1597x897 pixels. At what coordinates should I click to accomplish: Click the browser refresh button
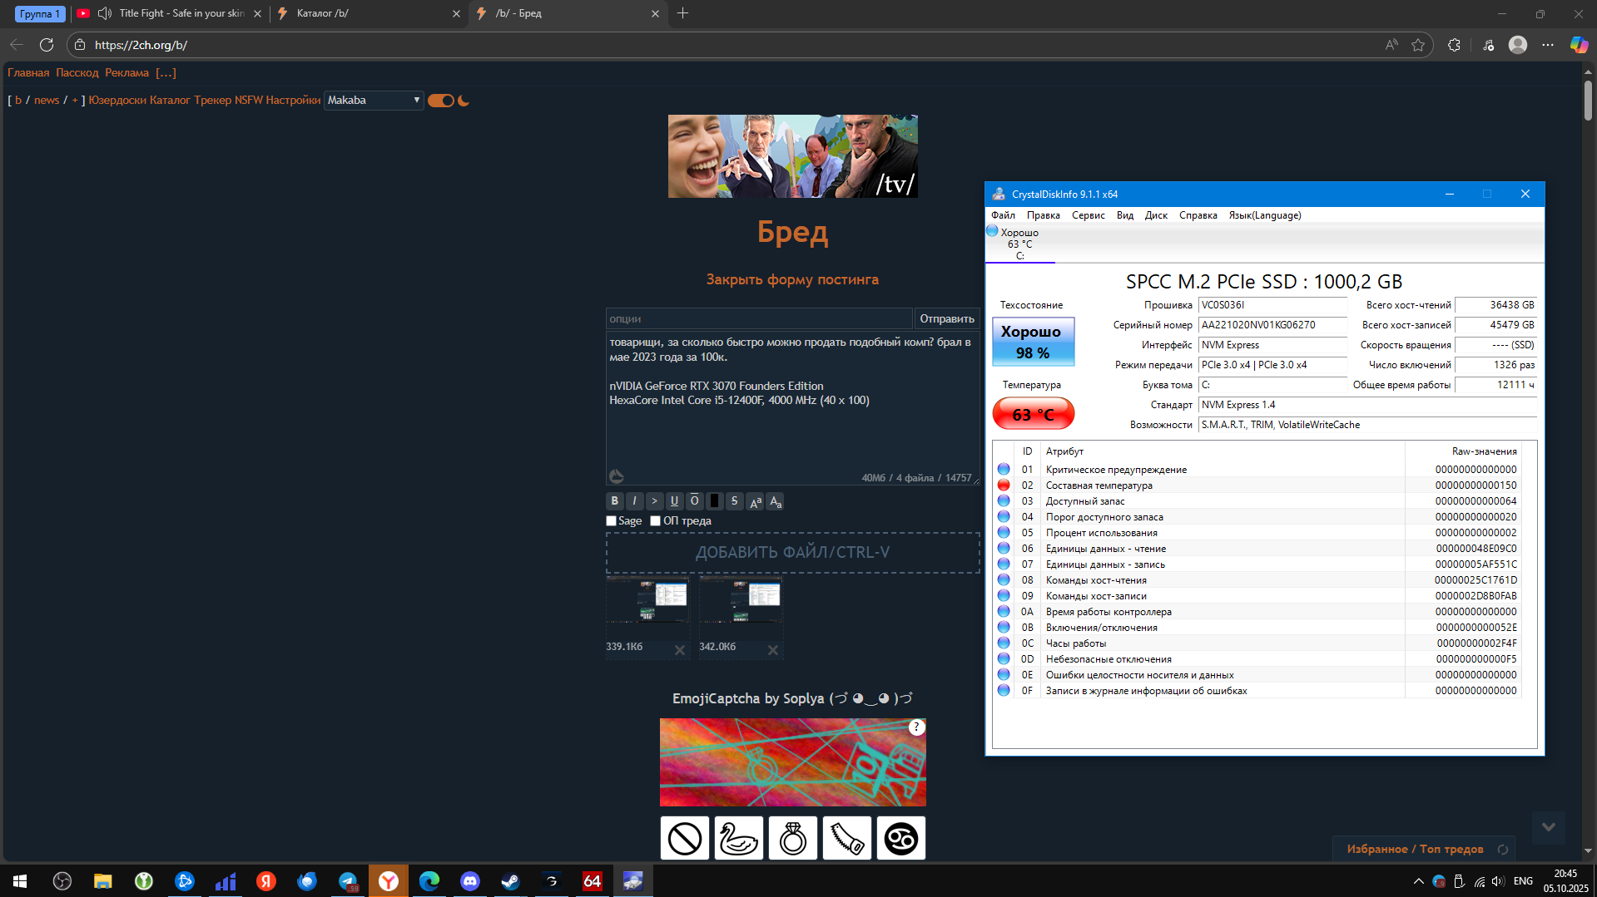(47, 45)
